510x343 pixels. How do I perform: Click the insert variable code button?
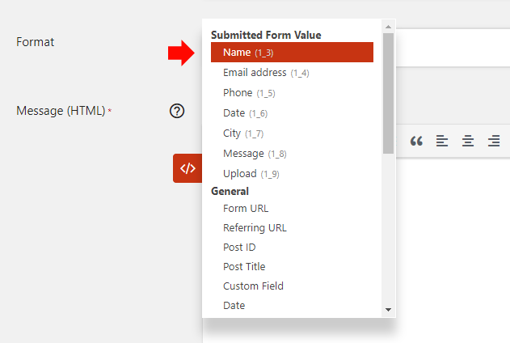click(188, 168)
